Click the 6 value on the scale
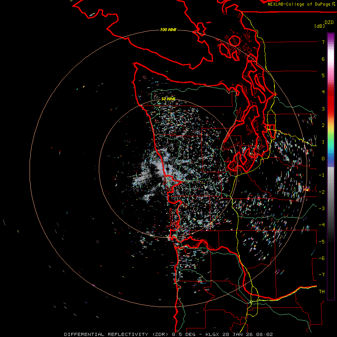The image size is (337, 337). click(x=323, y=59)
